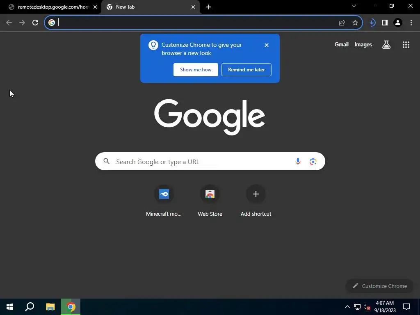Click the Google logo
Screen dimensions: 420x315
tap(210, 117)
